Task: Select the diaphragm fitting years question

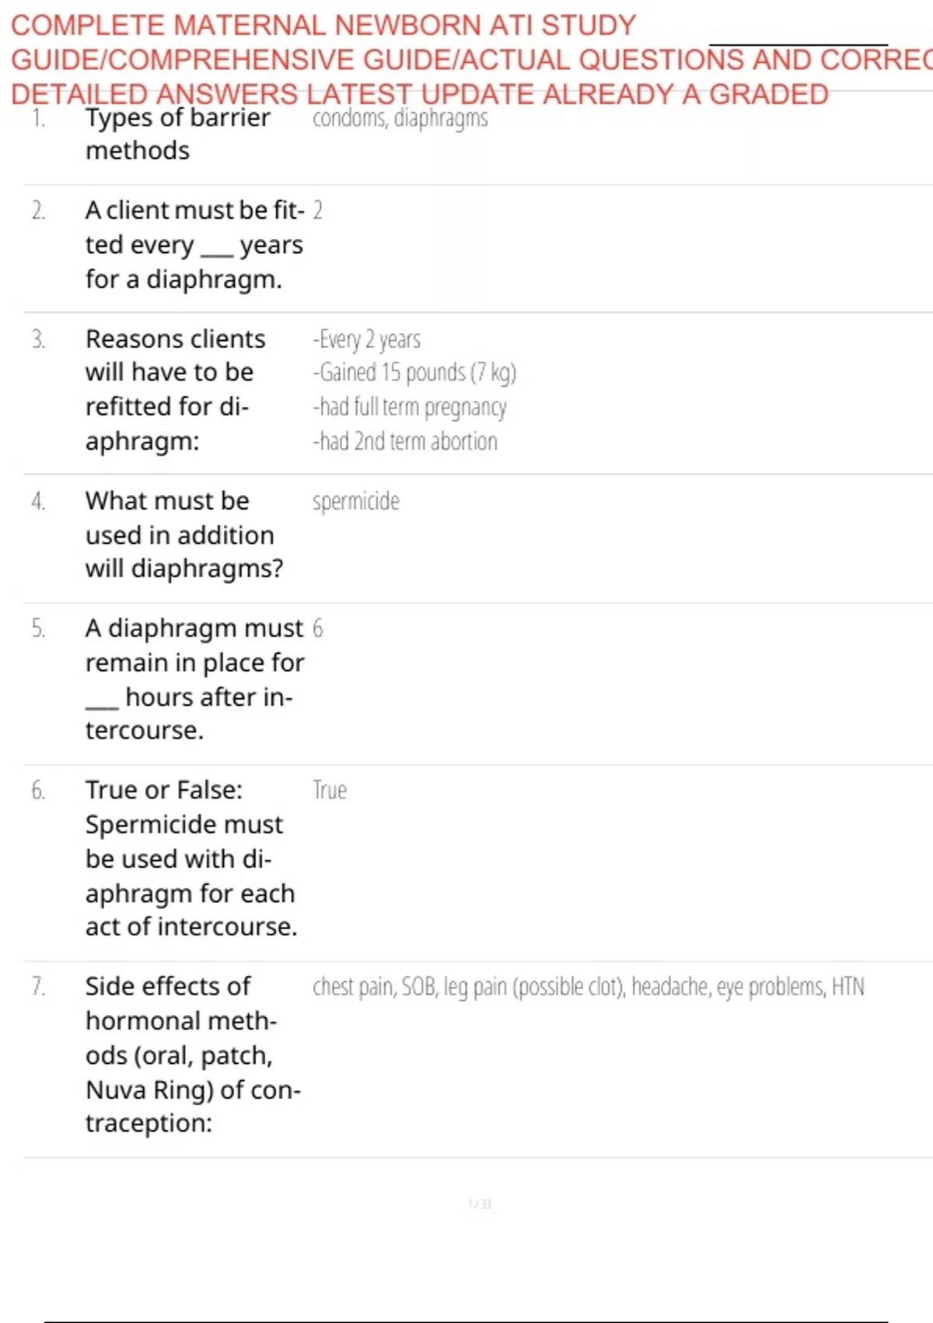Action: pos(194,244)
